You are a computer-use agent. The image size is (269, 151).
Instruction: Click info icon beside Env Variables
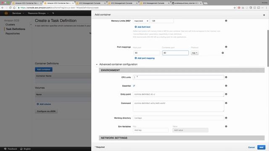(x=226, y=127)
